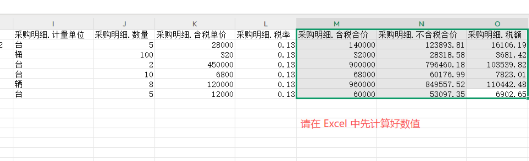Select the 采购明细.税率 header cell

click(x=265, y=35)
